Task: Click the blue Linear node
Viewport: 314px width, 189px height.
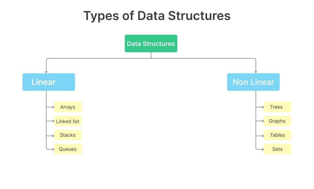Action: (48, 82)
